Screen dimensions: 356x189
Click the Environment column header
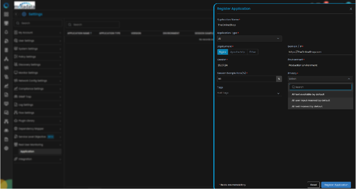click(x=171, y=33)
